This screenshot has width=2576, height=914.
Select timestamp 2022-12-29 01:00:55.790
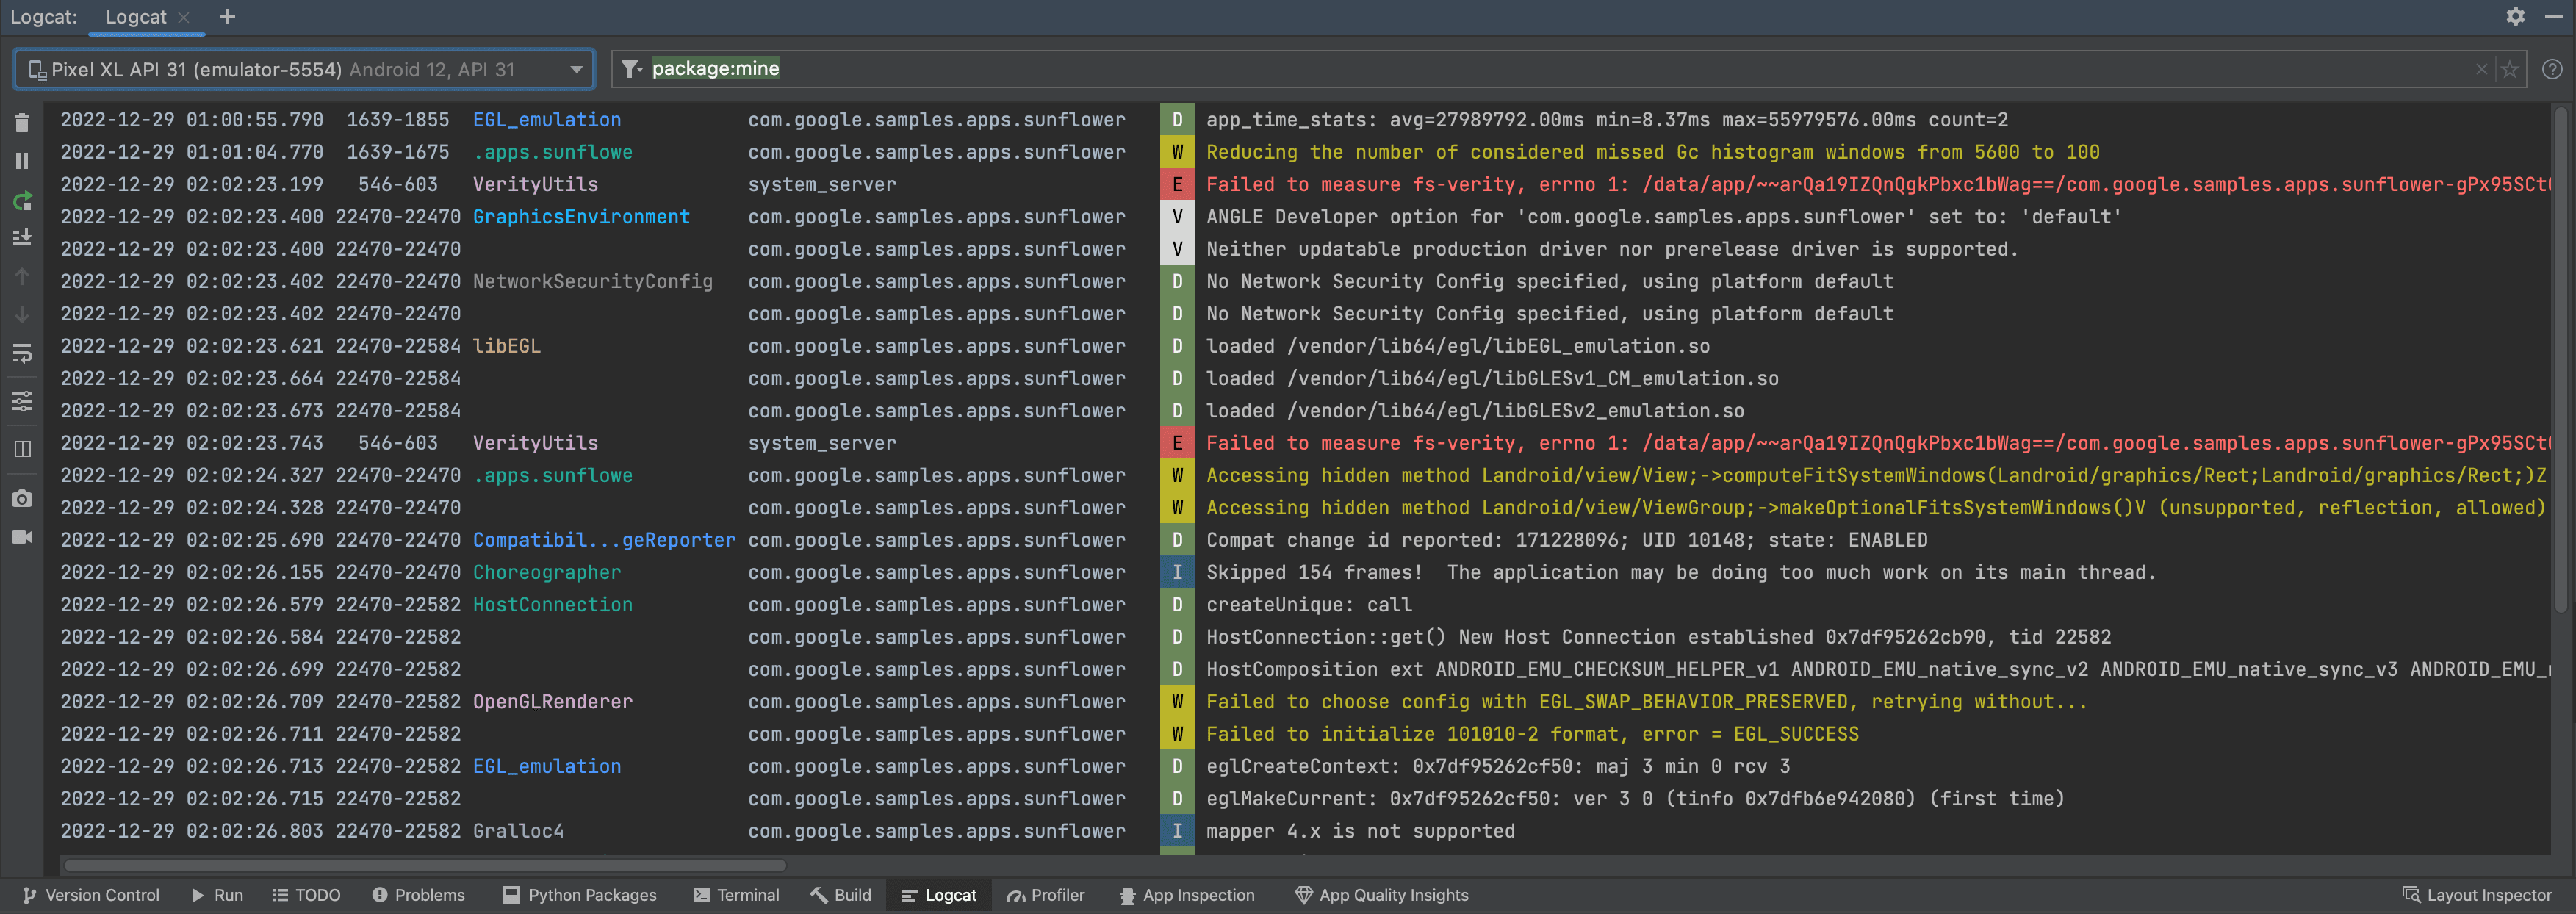coord(192,120)
